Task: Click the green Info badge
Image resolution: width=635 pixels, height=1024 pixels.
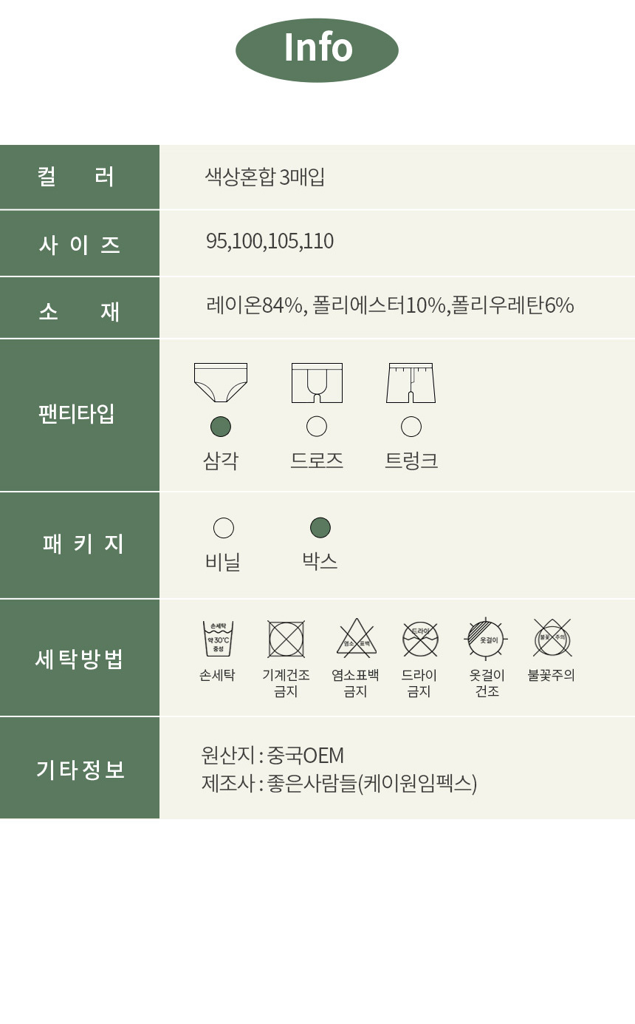Action: click(x=317, y=50)
